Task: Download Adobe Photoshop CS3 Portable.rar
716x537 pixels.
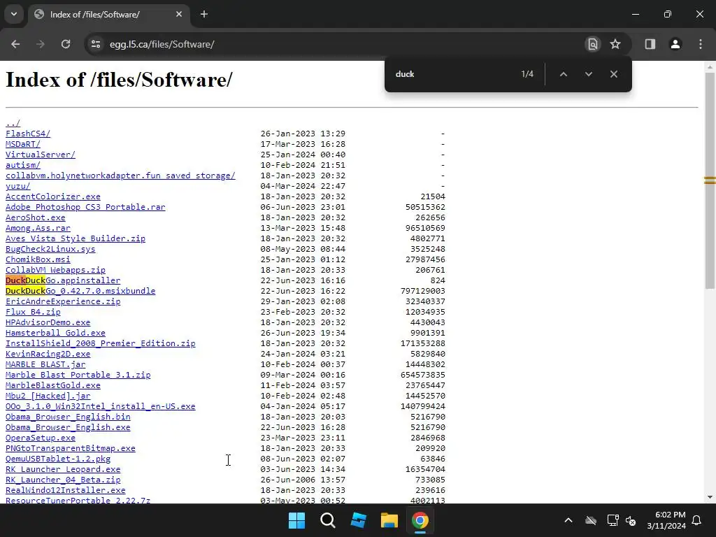Action: tap(85, 207)
